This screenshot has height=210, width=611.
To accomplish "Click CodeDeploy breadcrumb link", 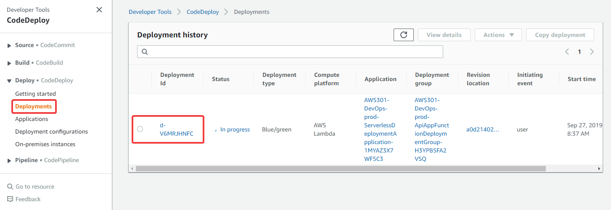I will [x=203, y=12].
